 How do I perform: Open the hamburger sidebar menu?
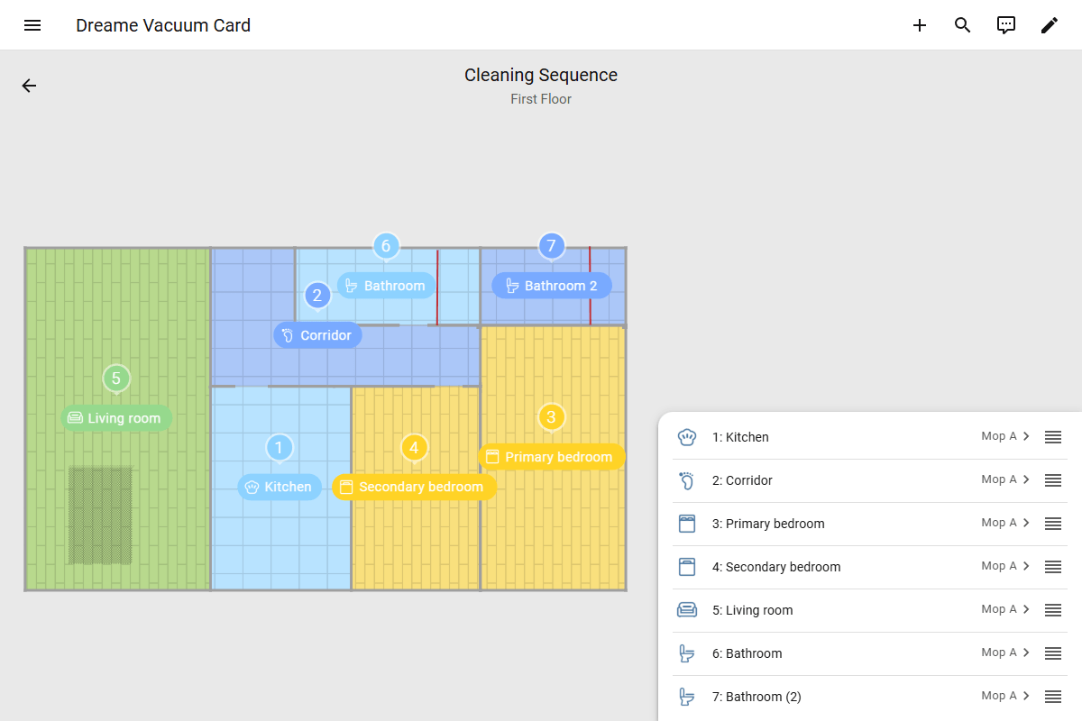32,25
